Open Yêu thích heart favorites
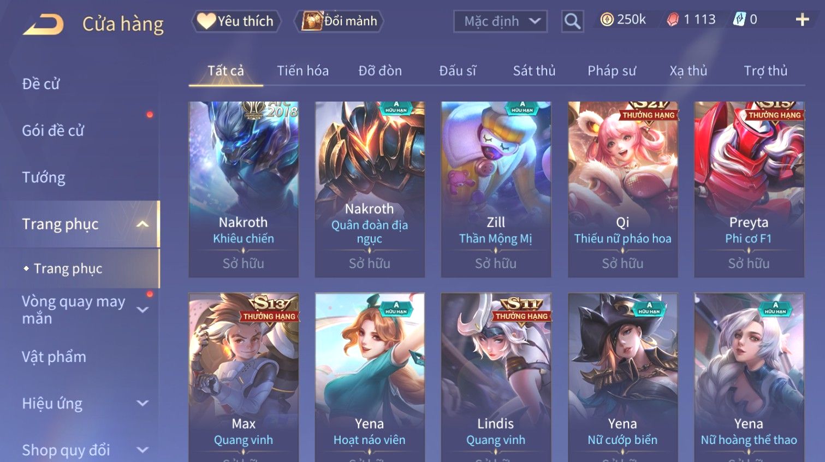Viewport: 825px width, 462px height. [x=236, y=21]
